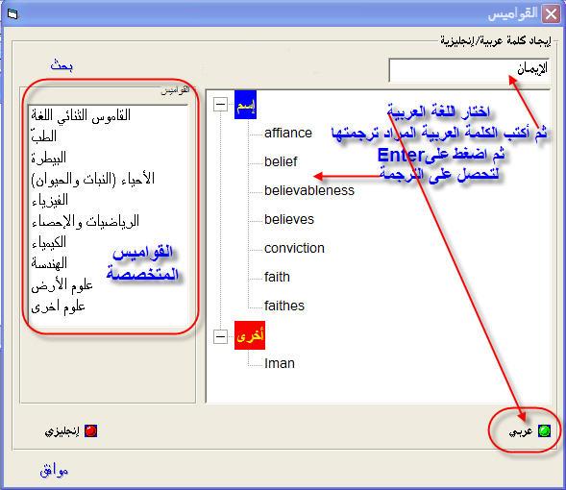Close the القواميس dictionaries window
This screenshot has height=490, width=566.
tap(551, 14)
